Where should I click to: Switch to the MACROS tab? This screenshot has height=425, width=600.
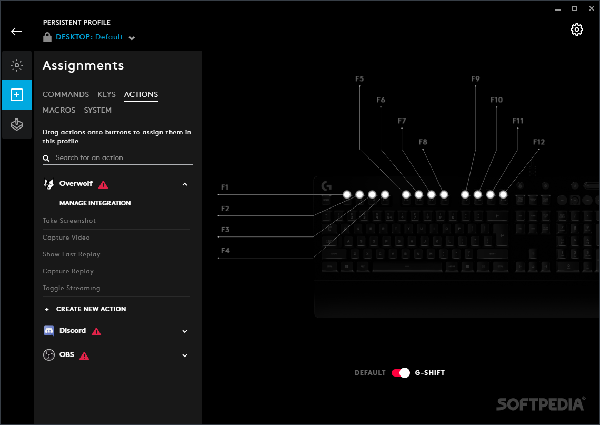click(x=59, y=110)
